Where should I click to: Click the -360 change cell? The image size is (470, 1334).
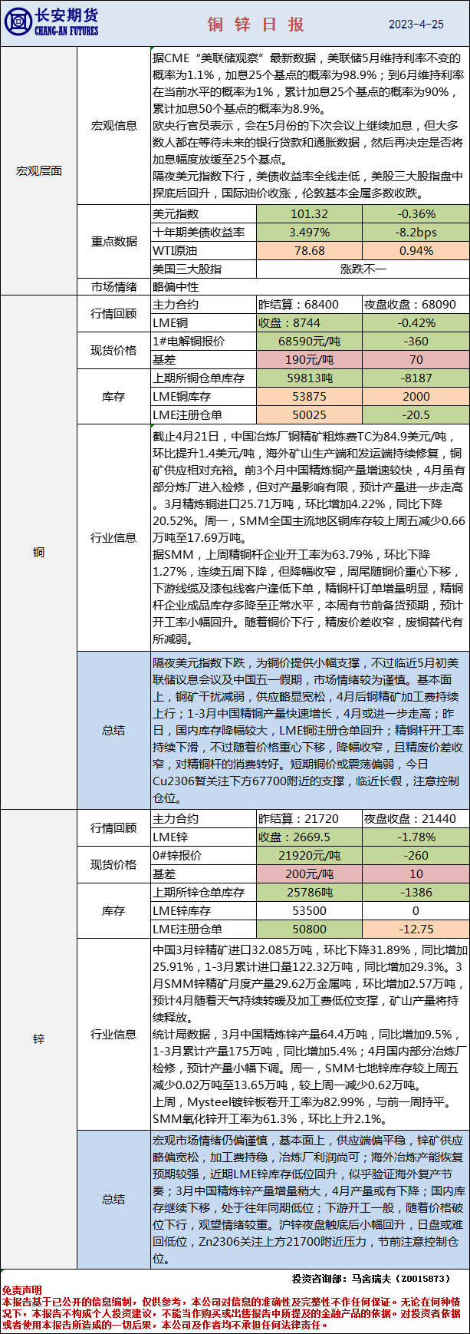[416, 341]
